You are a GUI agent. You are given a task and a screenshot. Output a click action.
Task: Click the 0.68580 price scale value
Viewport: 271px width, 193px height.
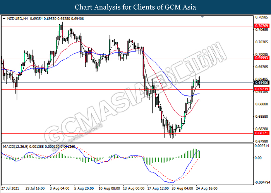click(262, 117)
